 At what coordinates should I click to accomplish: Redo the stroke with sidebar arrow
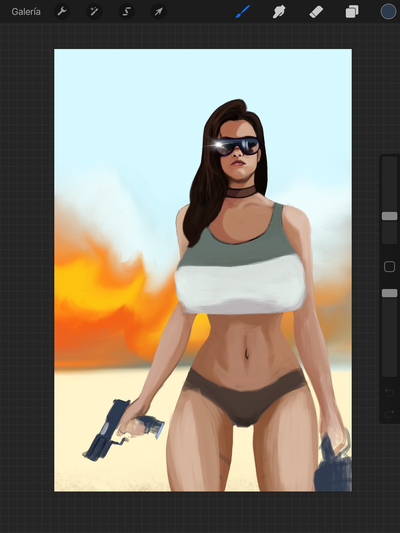pyautogui.click(x=389, y=414)
